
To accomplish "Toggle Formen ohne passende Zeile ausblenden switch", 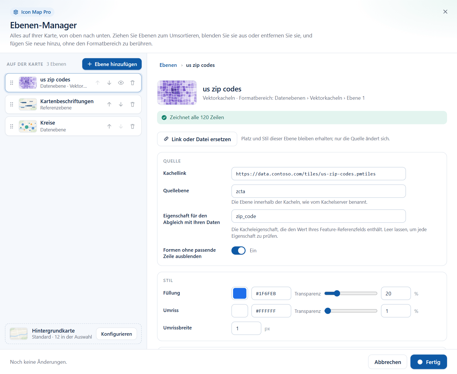I will click(x=238, y=251).
